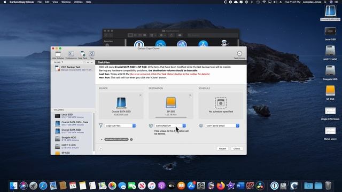Open 1Password from the Dock
Image resolution: width=342 pixels, height=192 pixels.
[274, 186]
